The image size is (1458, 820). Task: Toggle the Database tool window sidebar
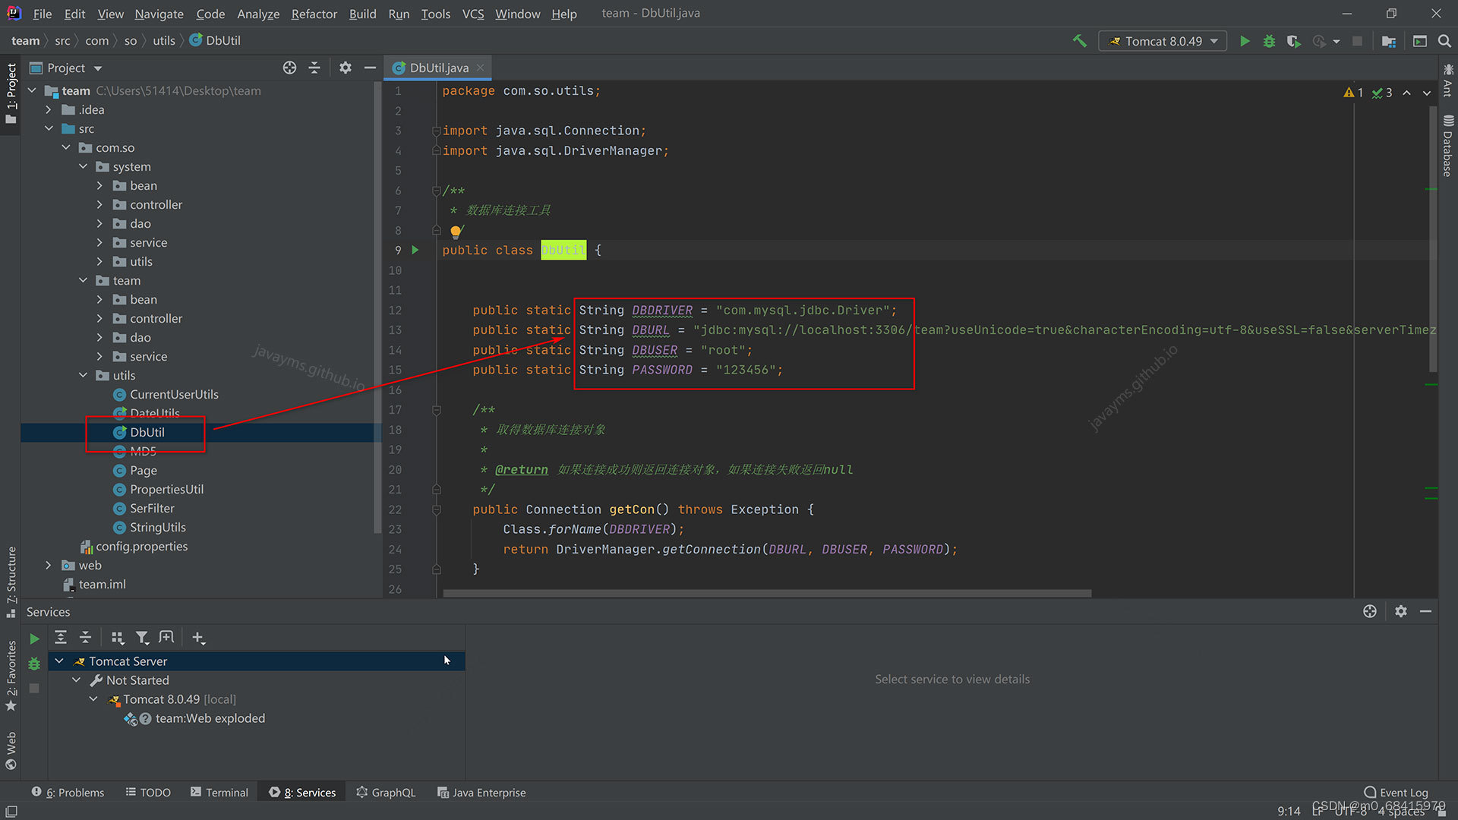(x=1448, y=146)
